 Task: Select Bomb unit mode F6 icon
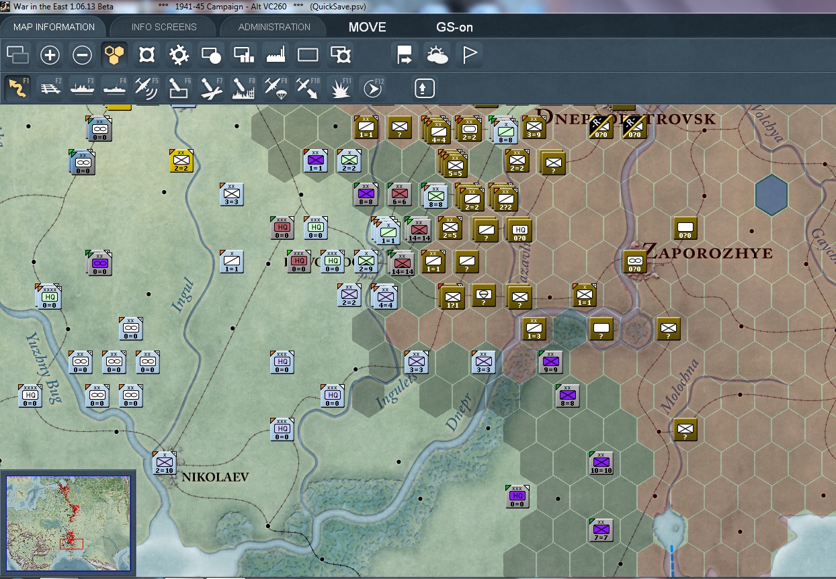click(x=179, y=88)
